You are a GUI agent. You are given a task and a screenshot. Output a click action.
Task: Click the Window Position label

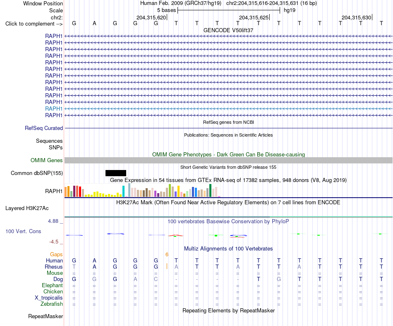(43, 3)
